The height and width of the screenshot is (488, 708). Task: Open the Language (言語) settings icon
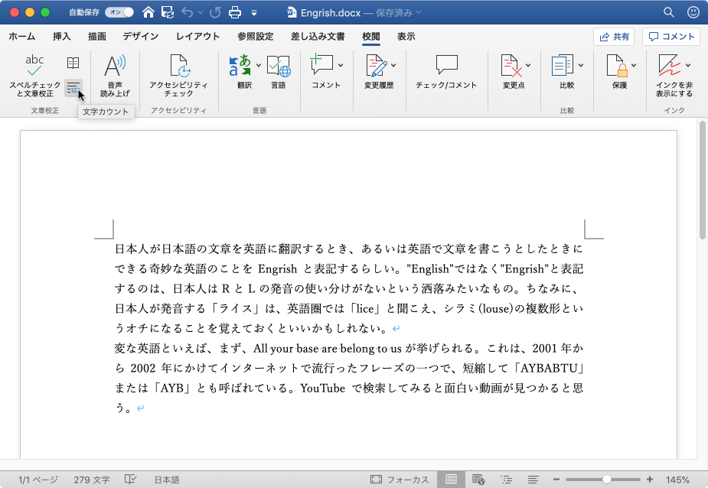pos(279,71)
